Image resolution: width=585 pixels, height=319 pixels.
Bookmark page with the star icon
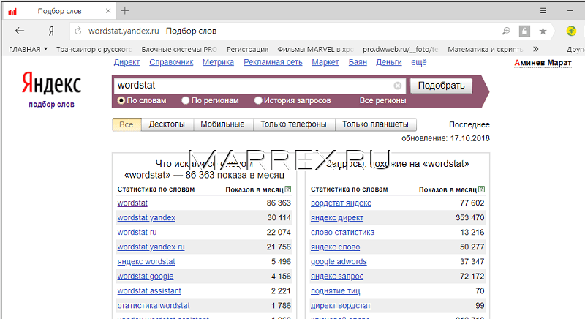tap(543, 31)
